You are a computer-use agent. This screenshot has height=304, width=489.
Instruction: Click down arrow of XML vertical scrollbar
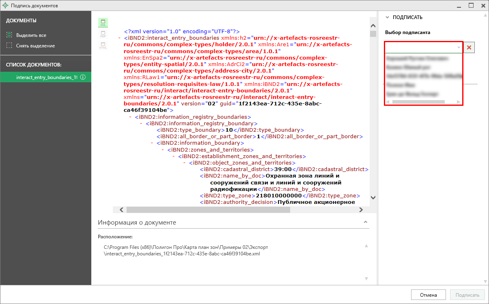[373, 198]
